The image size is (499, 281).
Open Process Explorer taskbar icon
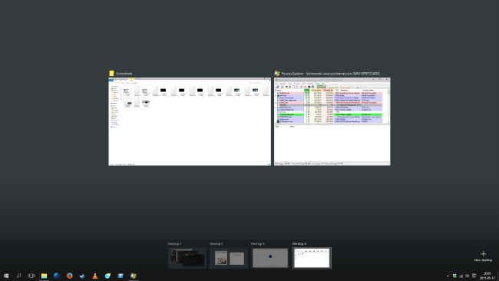point(133,276)
